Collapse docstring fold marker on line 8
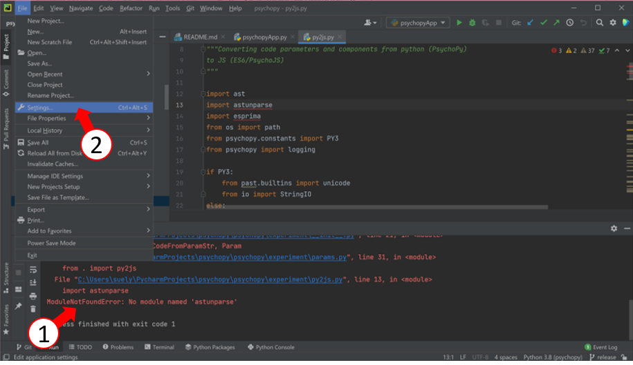 click(203, 49)
